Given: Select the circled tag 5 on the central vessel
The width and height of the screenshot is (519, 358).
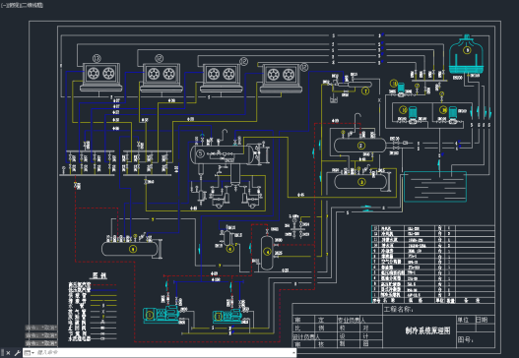Looking at the screenshot, I should [200, 154].
